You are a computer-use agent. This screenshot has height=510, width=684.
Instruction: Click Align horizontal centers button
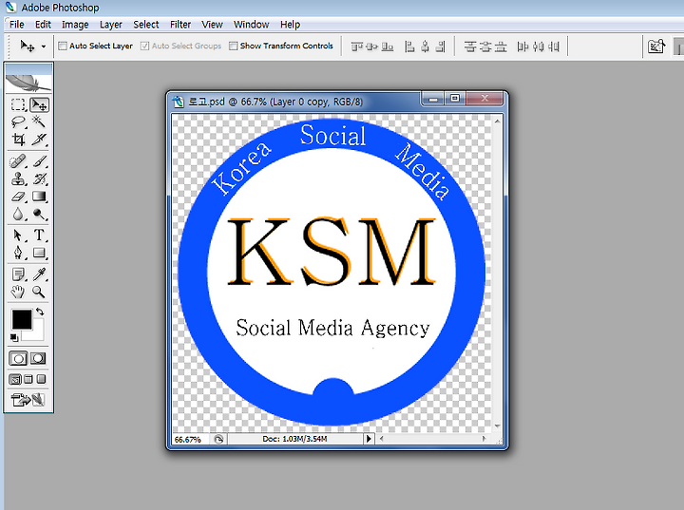coord(425,47)
